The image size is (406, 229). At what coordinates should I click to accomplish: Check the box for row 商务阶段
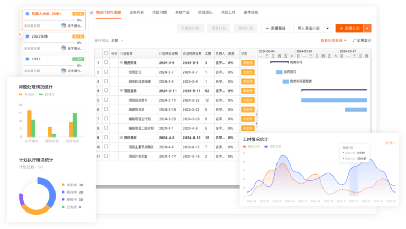click(x=106, y=62)
